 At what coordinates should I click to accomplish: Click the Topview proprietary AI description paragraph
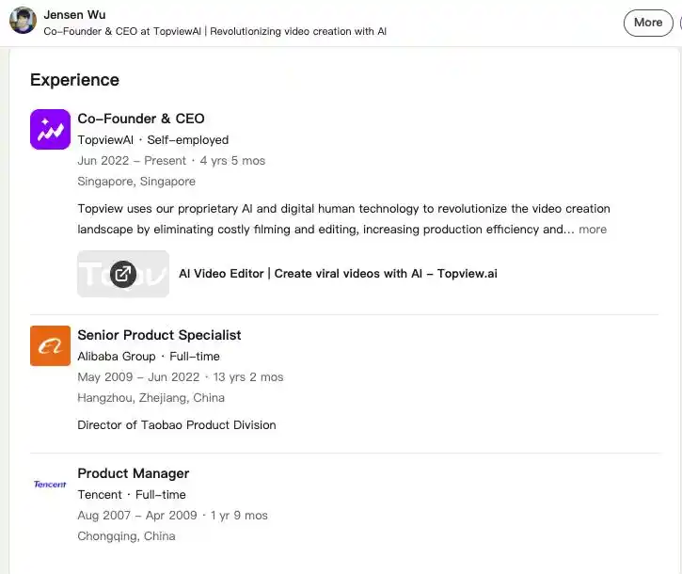(343, 219)
